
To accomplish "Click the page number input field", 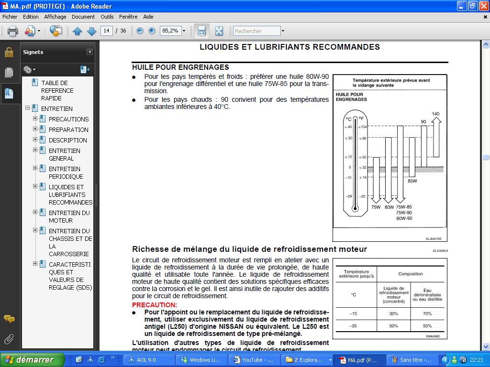I will 107,31.
